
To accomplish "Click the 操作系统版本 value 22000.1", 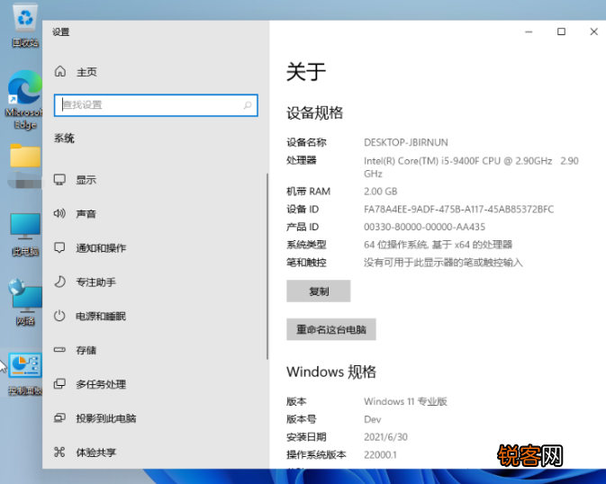I will tap(380, 455).
